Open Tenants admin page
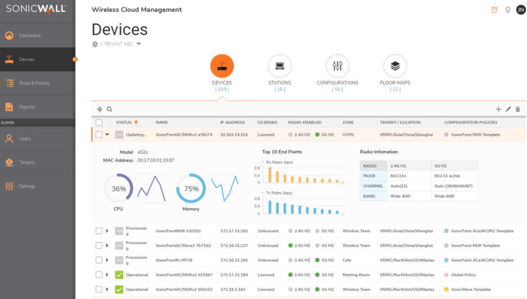 coord(37,163)
